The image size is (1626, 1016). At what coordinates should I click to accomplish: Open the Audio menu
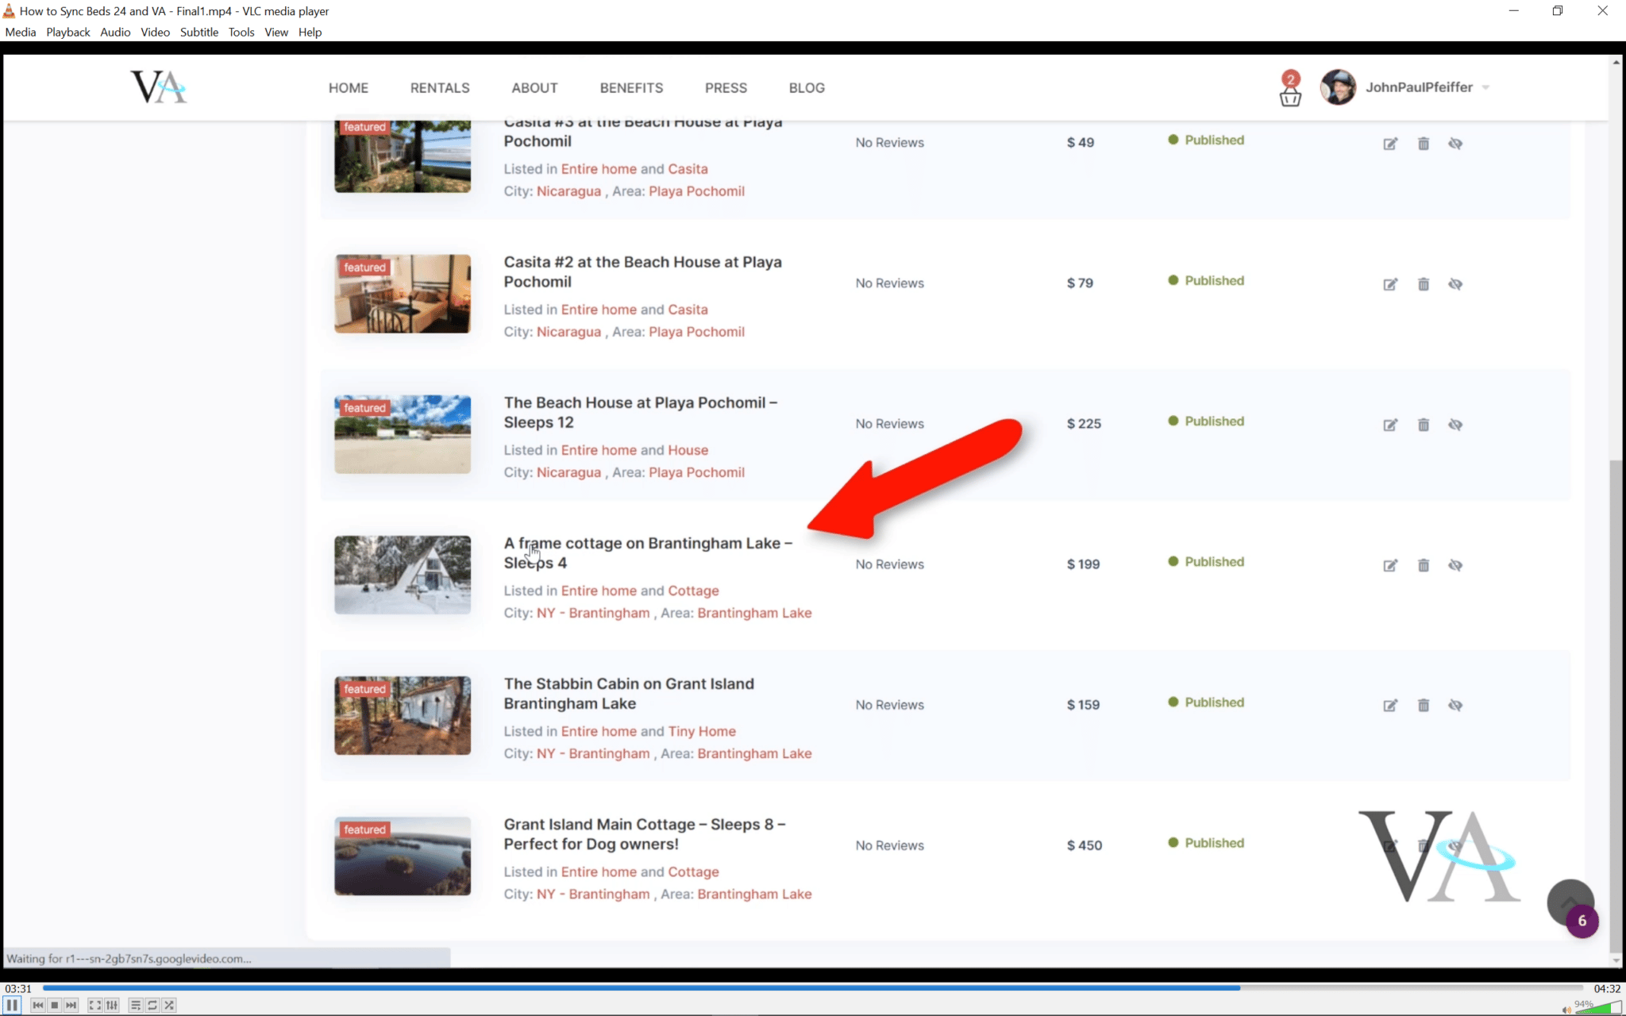(115, 32)
